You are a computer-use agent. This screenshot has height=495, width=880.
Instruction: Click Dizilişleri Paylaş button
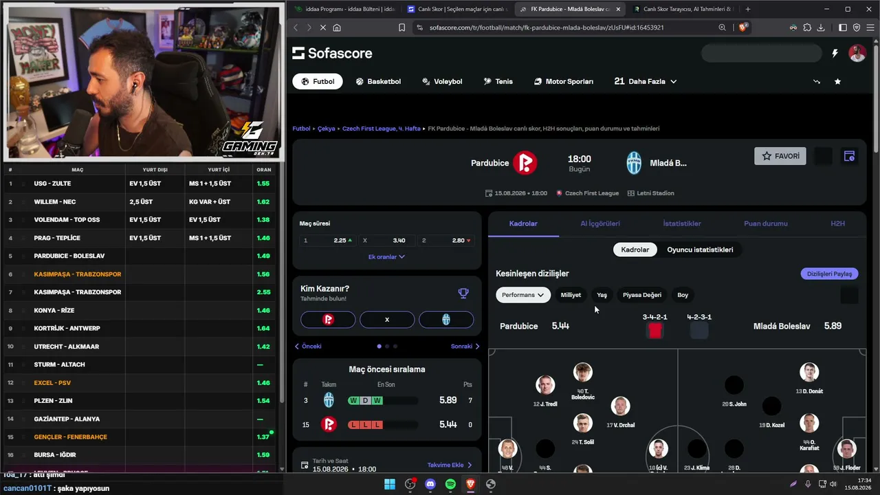829,274
